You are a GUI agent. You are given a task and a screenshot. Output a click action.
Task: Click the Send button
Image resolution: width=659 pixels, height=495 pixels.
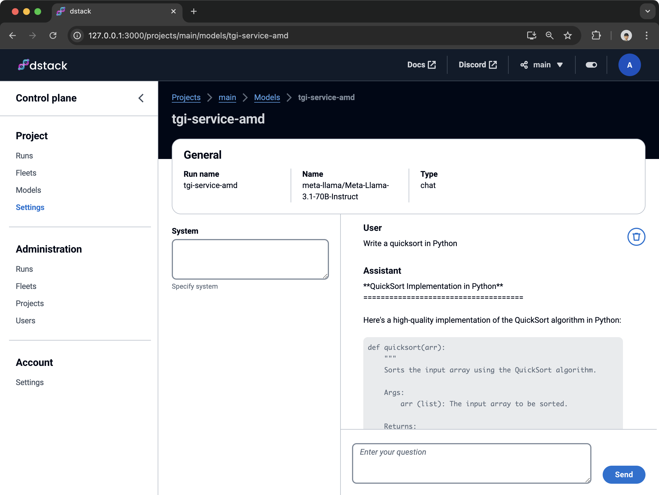click(x=624, y=474)
